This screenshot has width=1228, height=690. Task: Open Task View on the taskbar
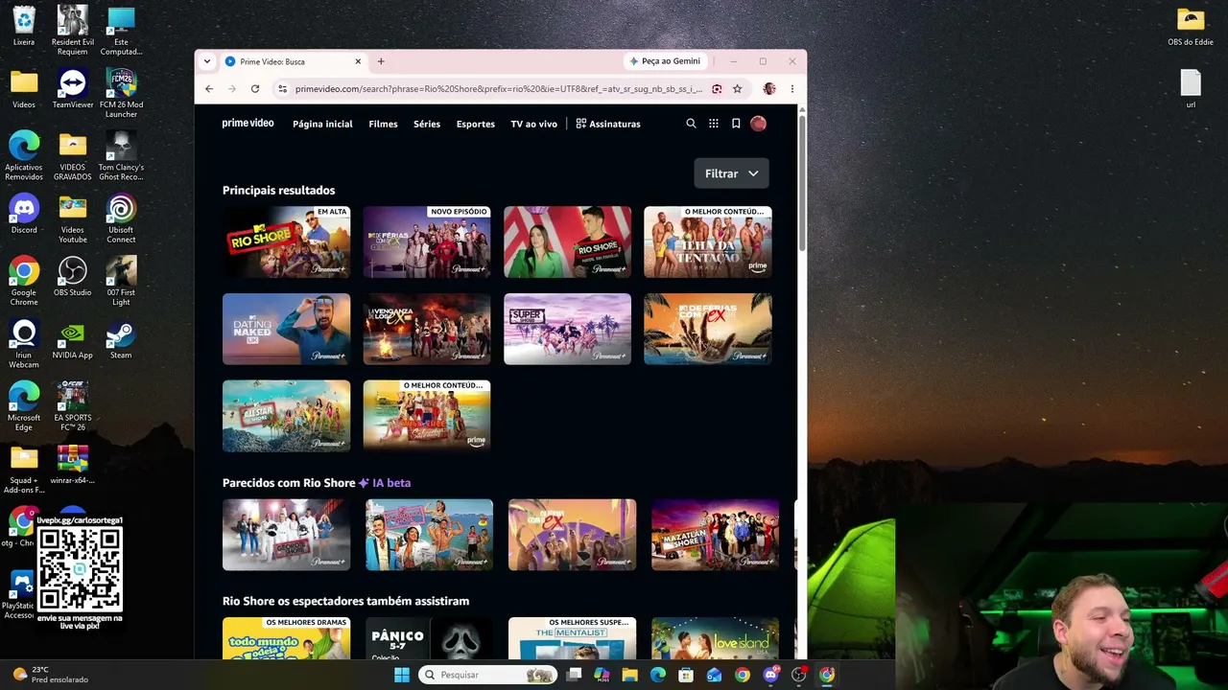tap(574, 675)
